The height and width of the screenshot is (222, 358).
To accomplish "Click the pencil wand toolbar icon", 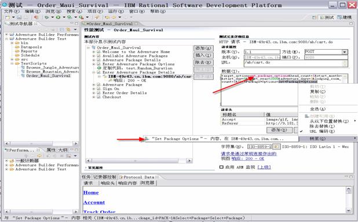I will click(x=97, y=17).
